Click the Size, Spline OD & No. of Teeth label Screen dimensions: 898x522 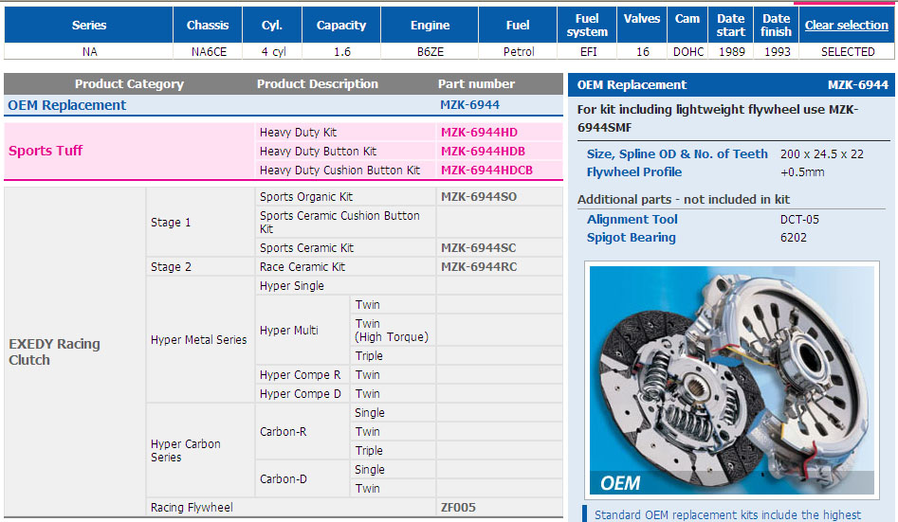point(677,154)
